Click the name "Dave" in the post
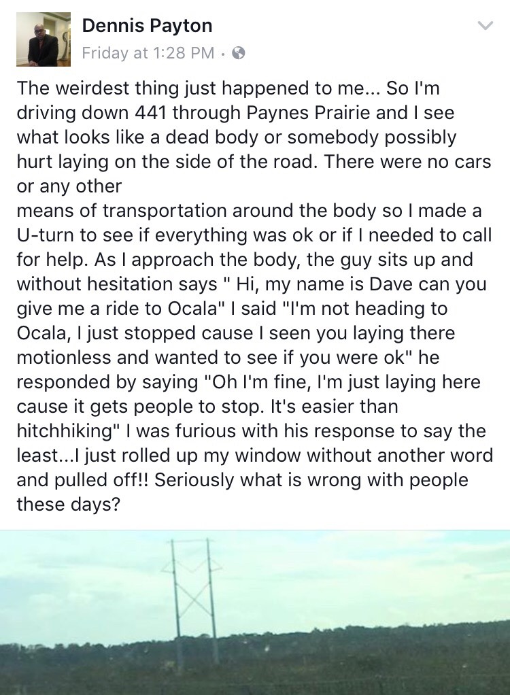This screenshot has width=510, height=695. pyautogui.click(x=339, y=284)
